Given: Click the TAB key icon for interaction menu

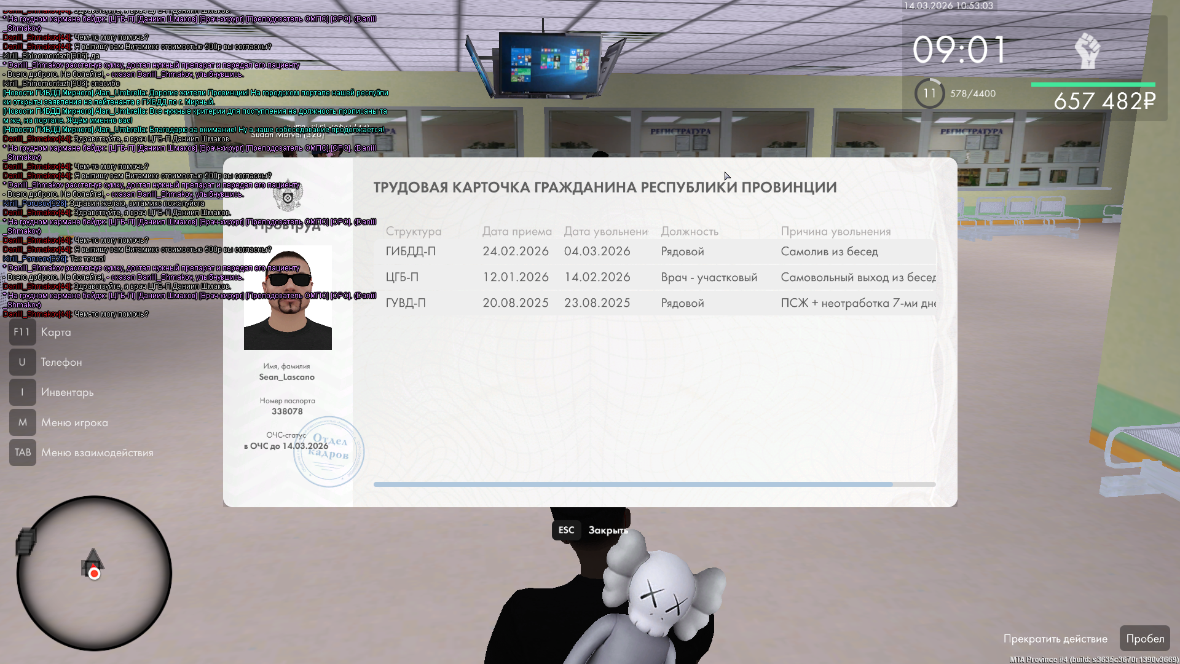Looking at the screenshot, I should point(22,453).
